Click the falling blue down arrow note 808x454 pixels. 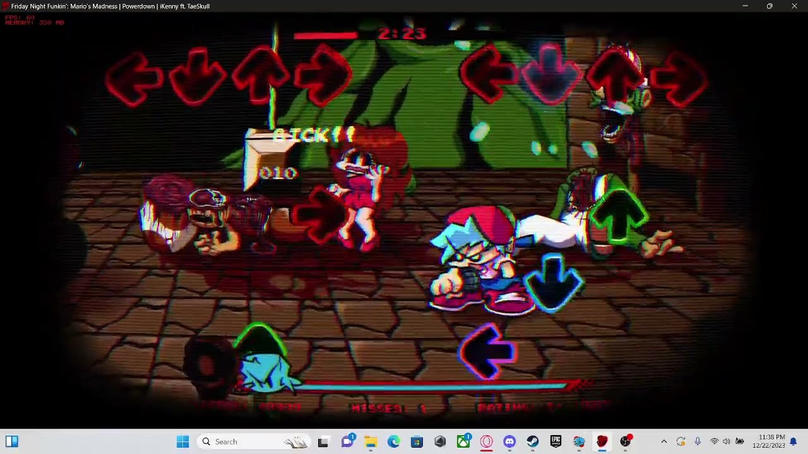pyautogui.click(x=554, y=283)
